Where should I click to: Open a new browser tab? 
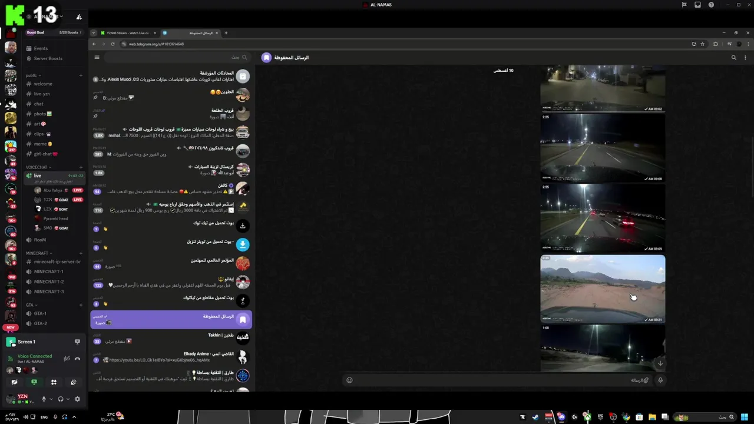click(226, 33)
